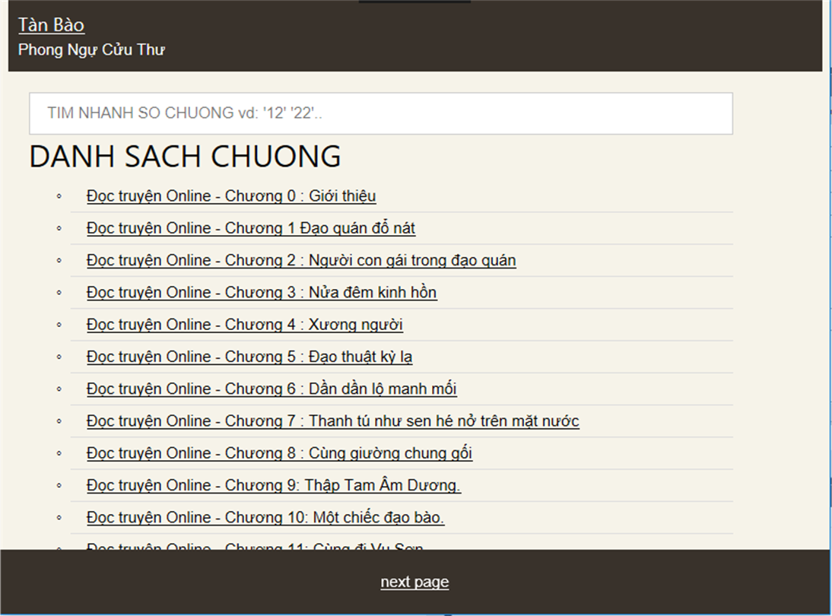Open Chương 9: Thập Tam Âm Dương
Screen dimensions: 832x616
point(274,485)
